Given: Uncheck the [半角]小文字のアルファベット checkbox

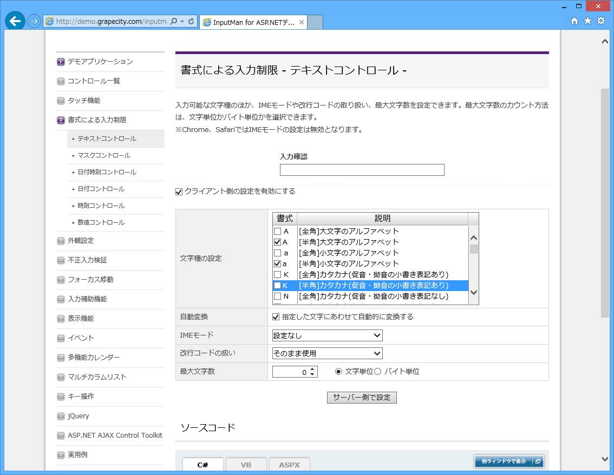Looking at the screenshot, I should 277,263.
